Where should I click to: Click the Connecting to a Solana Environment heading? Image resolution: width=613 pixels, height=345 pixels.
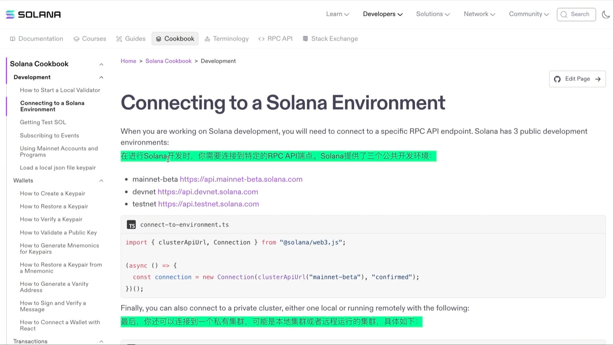[283, 102]
